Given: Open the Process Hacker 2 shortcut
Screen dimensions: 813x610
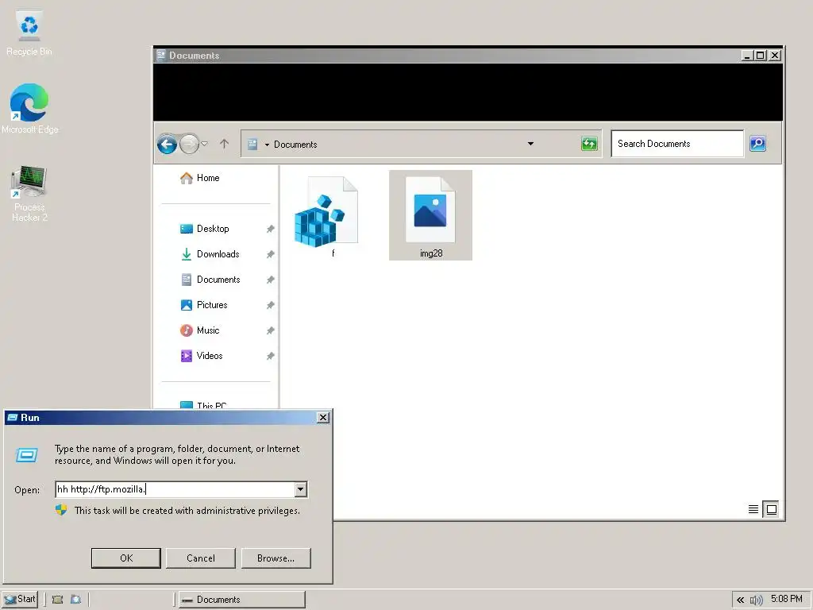Looking at the screenshot, I should pos(29,193).
